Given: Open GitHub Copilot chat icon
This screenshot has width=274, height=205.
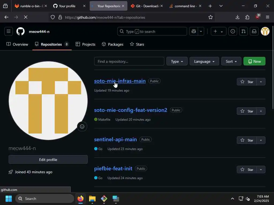Looking at the screenshot, I should pyautogui.click(x=194, y=31).
